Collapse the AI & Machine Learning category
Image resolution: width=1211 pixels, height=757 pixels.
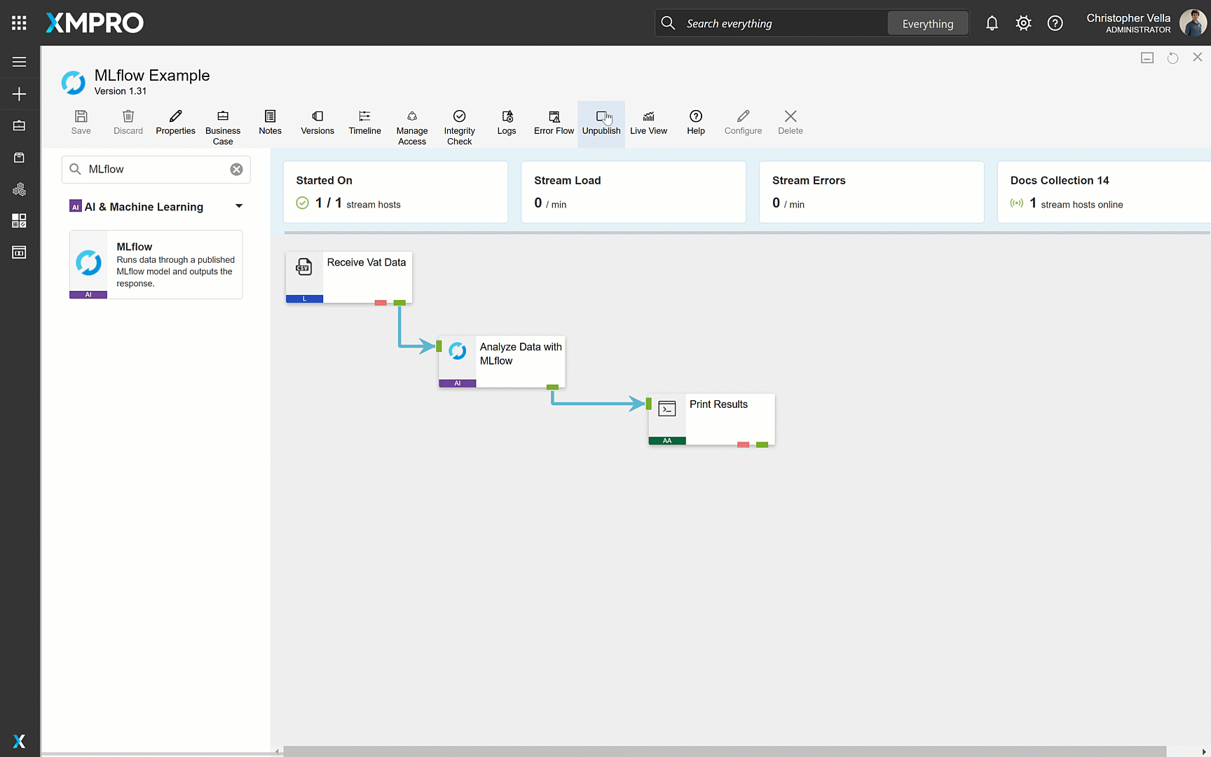click(238, 206)
